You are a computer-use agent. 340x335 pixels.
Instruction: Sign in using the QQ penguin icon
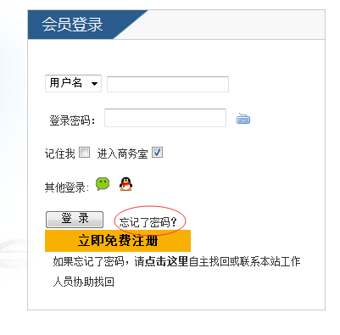click(x=125, y=184)
